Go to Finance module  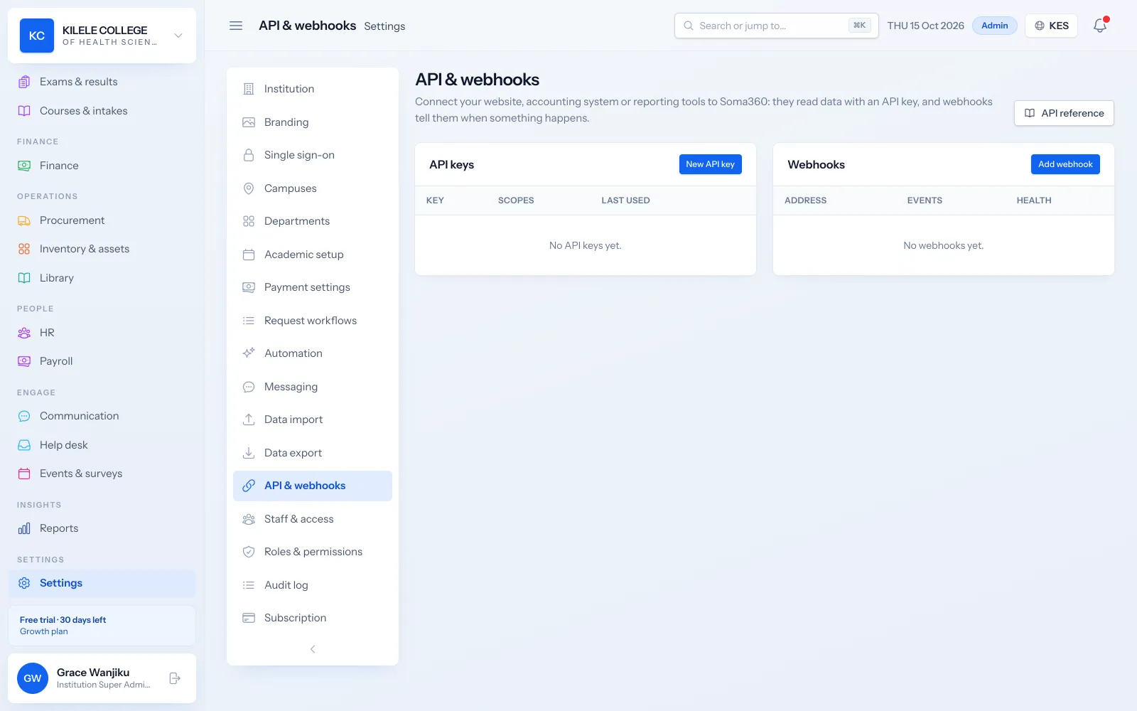click(102, 166)
